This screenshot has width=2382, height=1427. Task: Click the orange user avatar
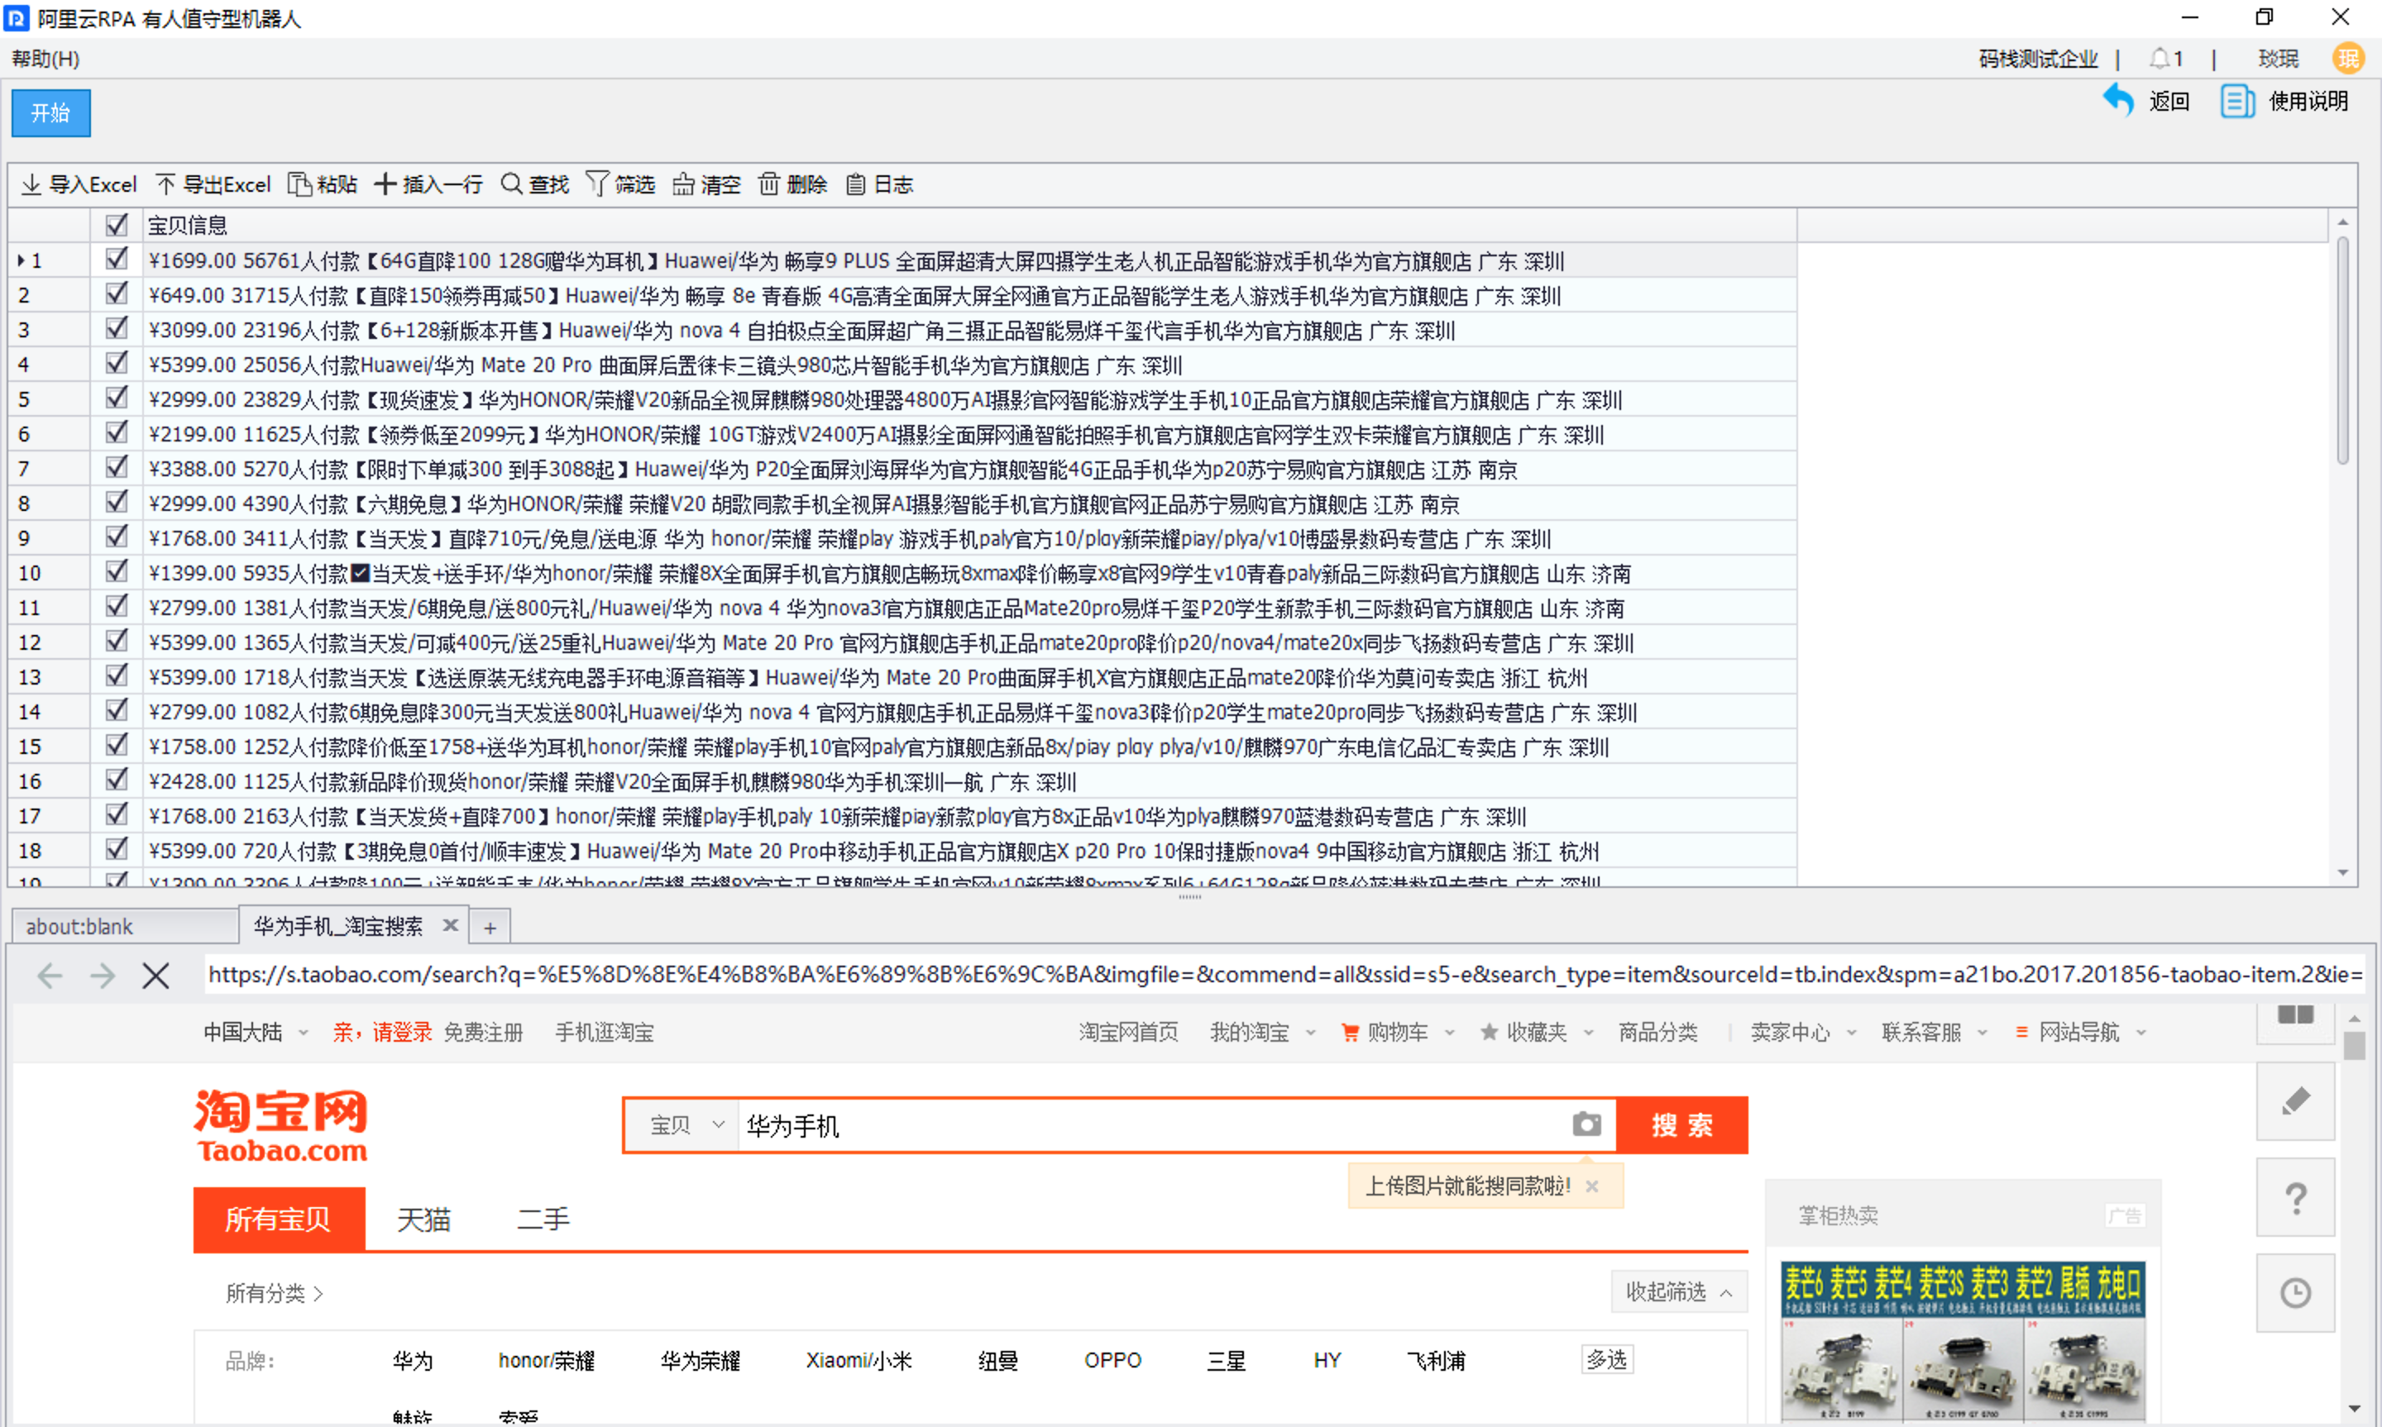tap(2348, 59)
